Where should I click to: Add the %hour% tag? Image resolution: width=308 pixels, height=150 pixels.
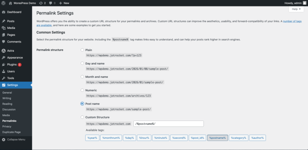(x=144, y=138)
